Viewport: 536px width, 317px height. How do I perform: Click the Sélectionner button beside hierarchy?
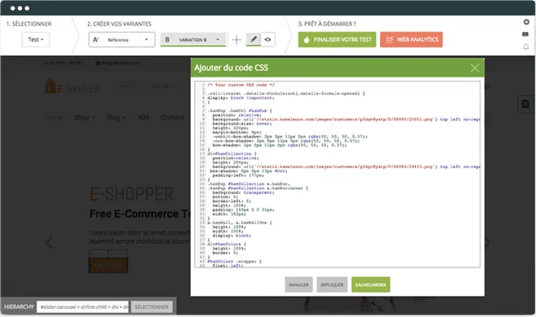tap(152, 307)
